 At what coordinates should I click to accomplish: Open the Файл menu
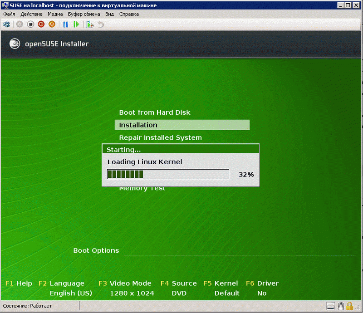click(x=9, y=14)
